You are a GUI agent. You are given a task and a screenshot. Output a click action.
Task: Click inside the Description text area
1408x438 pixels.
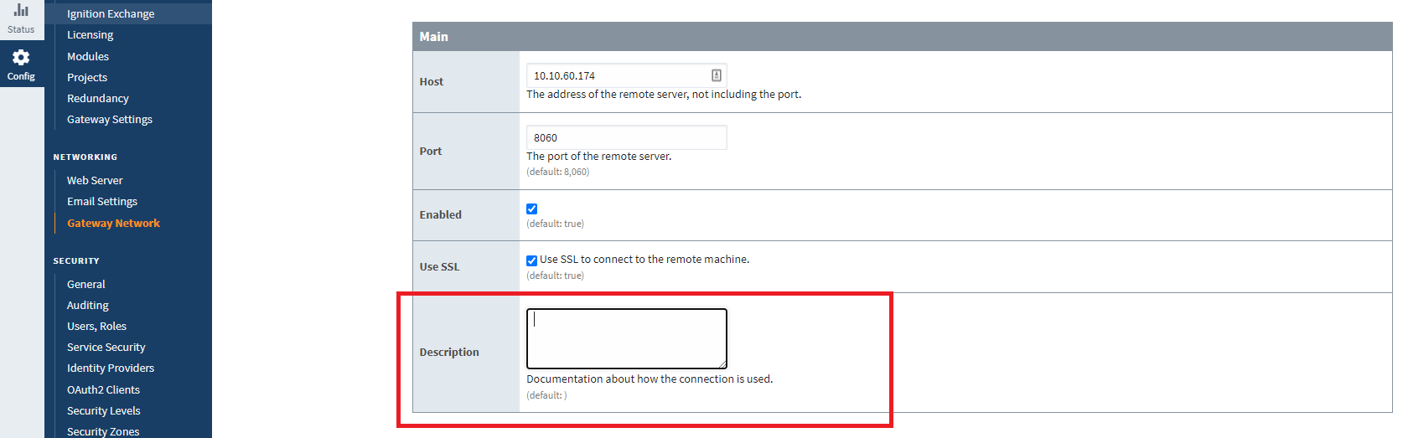pos(626,338)
